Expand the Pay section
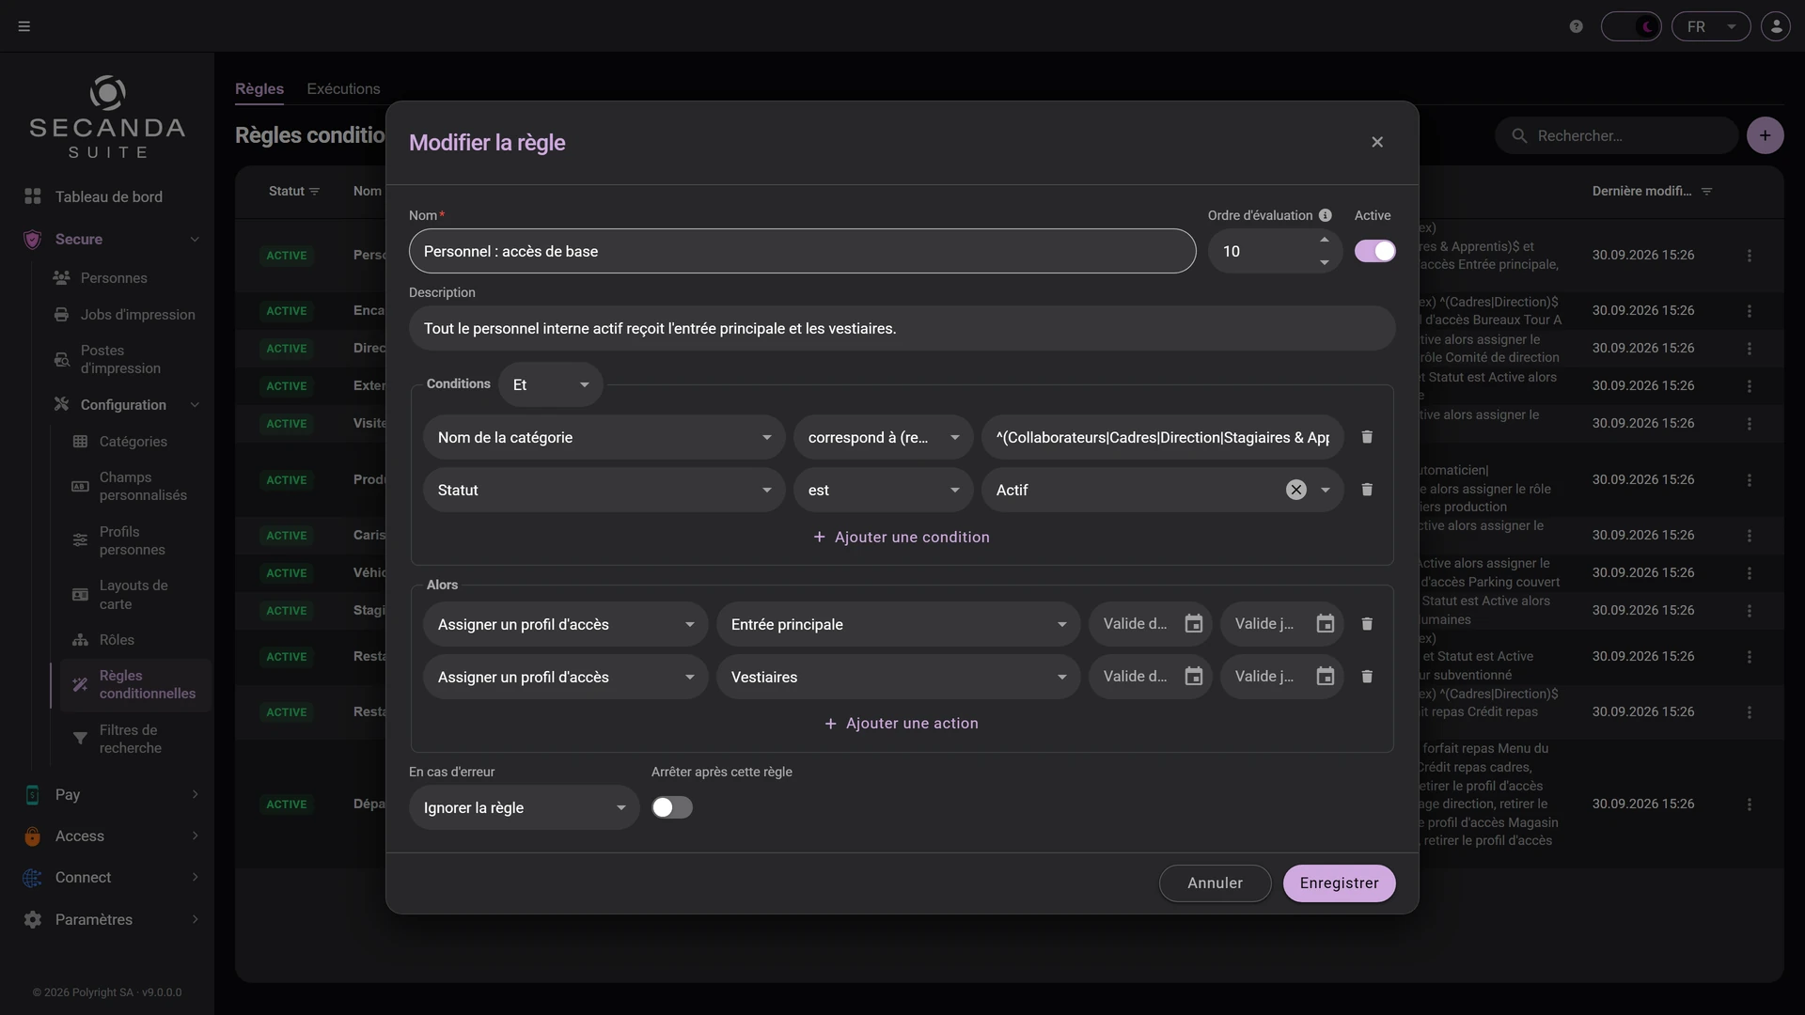 coord(111,794)
